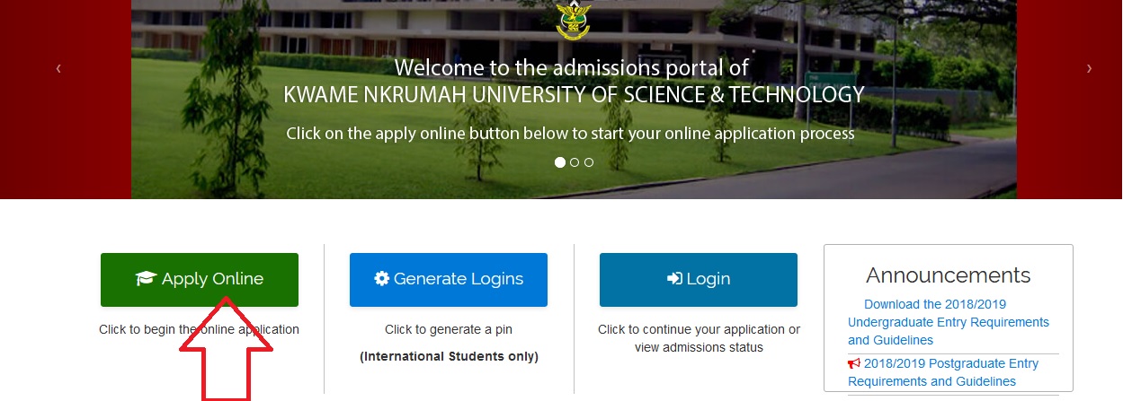This screenshot has width=1123, height=401.
Task: Click the 'Click to begin the online application' caption
Action: tap(199, 329)
